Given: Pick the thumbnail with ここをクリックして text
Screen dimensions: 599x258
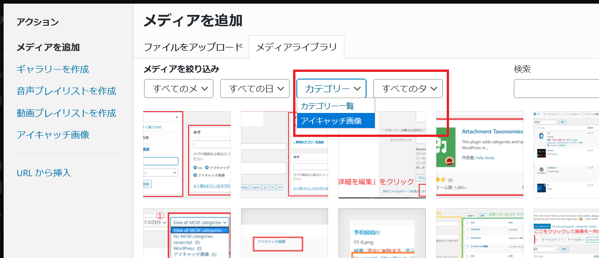Looking at the screenshot, I should coord(566,233).
